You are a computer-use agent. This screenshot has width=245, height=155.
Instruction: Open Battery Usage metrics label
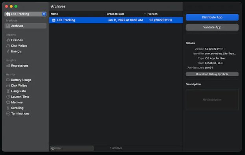coord(21,80)
